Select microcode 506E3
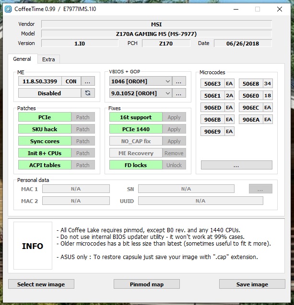 click(x=212, y=84)
